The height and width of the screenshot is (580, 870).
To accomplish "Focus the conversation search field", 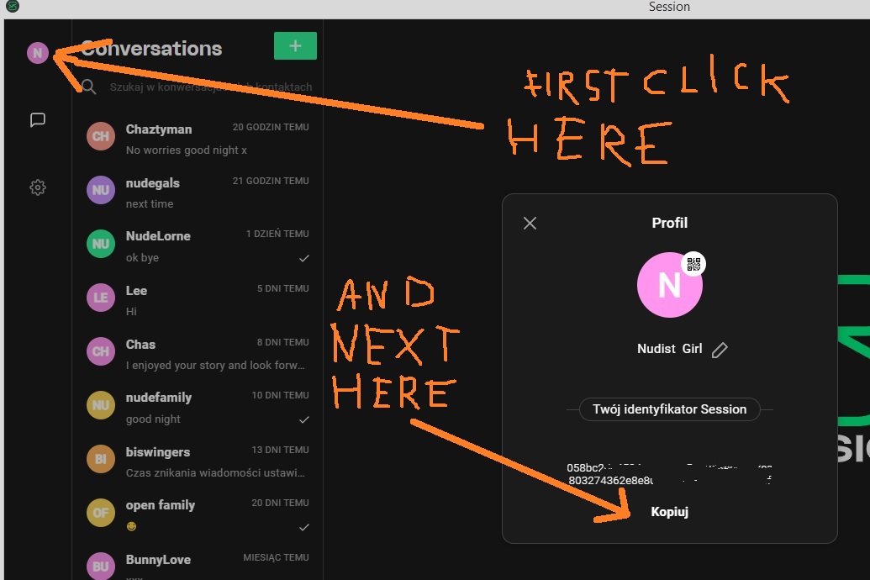I will 211,87.
